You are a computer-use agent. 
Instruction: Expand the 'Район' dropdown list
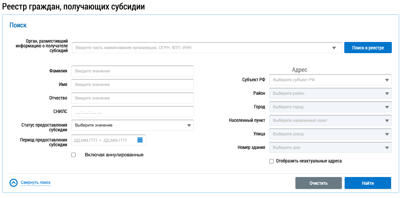click(330, 94)
